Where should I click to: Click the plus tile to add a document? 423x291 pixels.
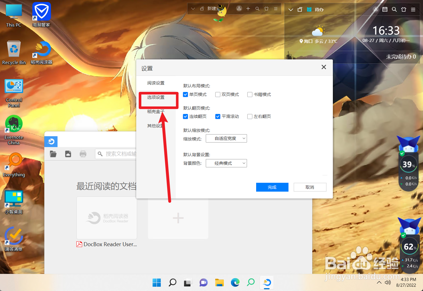[178, 218]
